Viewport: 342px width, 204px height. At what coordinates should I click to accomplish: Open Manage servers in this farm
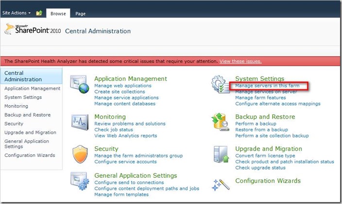click(267, 86)
